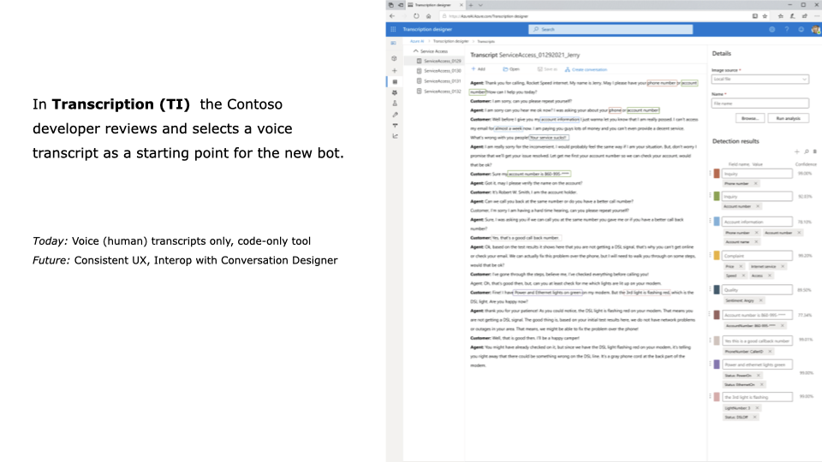Open the app launcher waffle icon
Image resolution: width=822 pixels, height=462 pixels.
[393, 29]
